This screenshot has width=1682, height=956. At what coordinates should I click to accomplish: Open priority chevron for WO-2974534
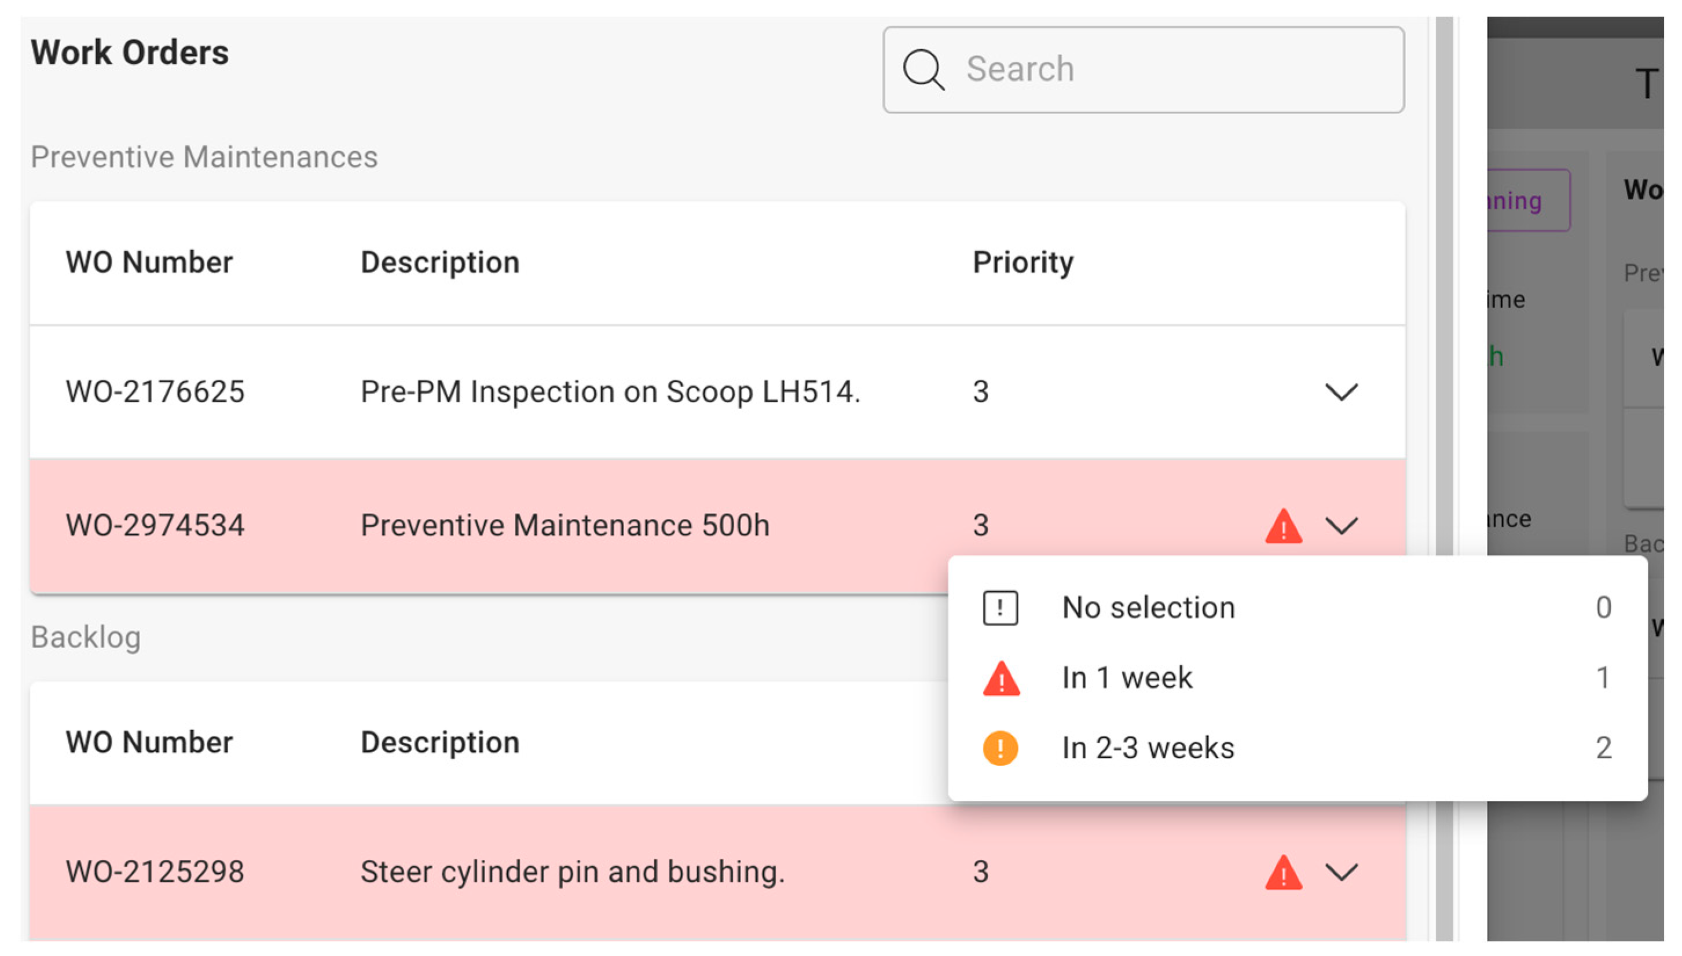point(1340,525)
